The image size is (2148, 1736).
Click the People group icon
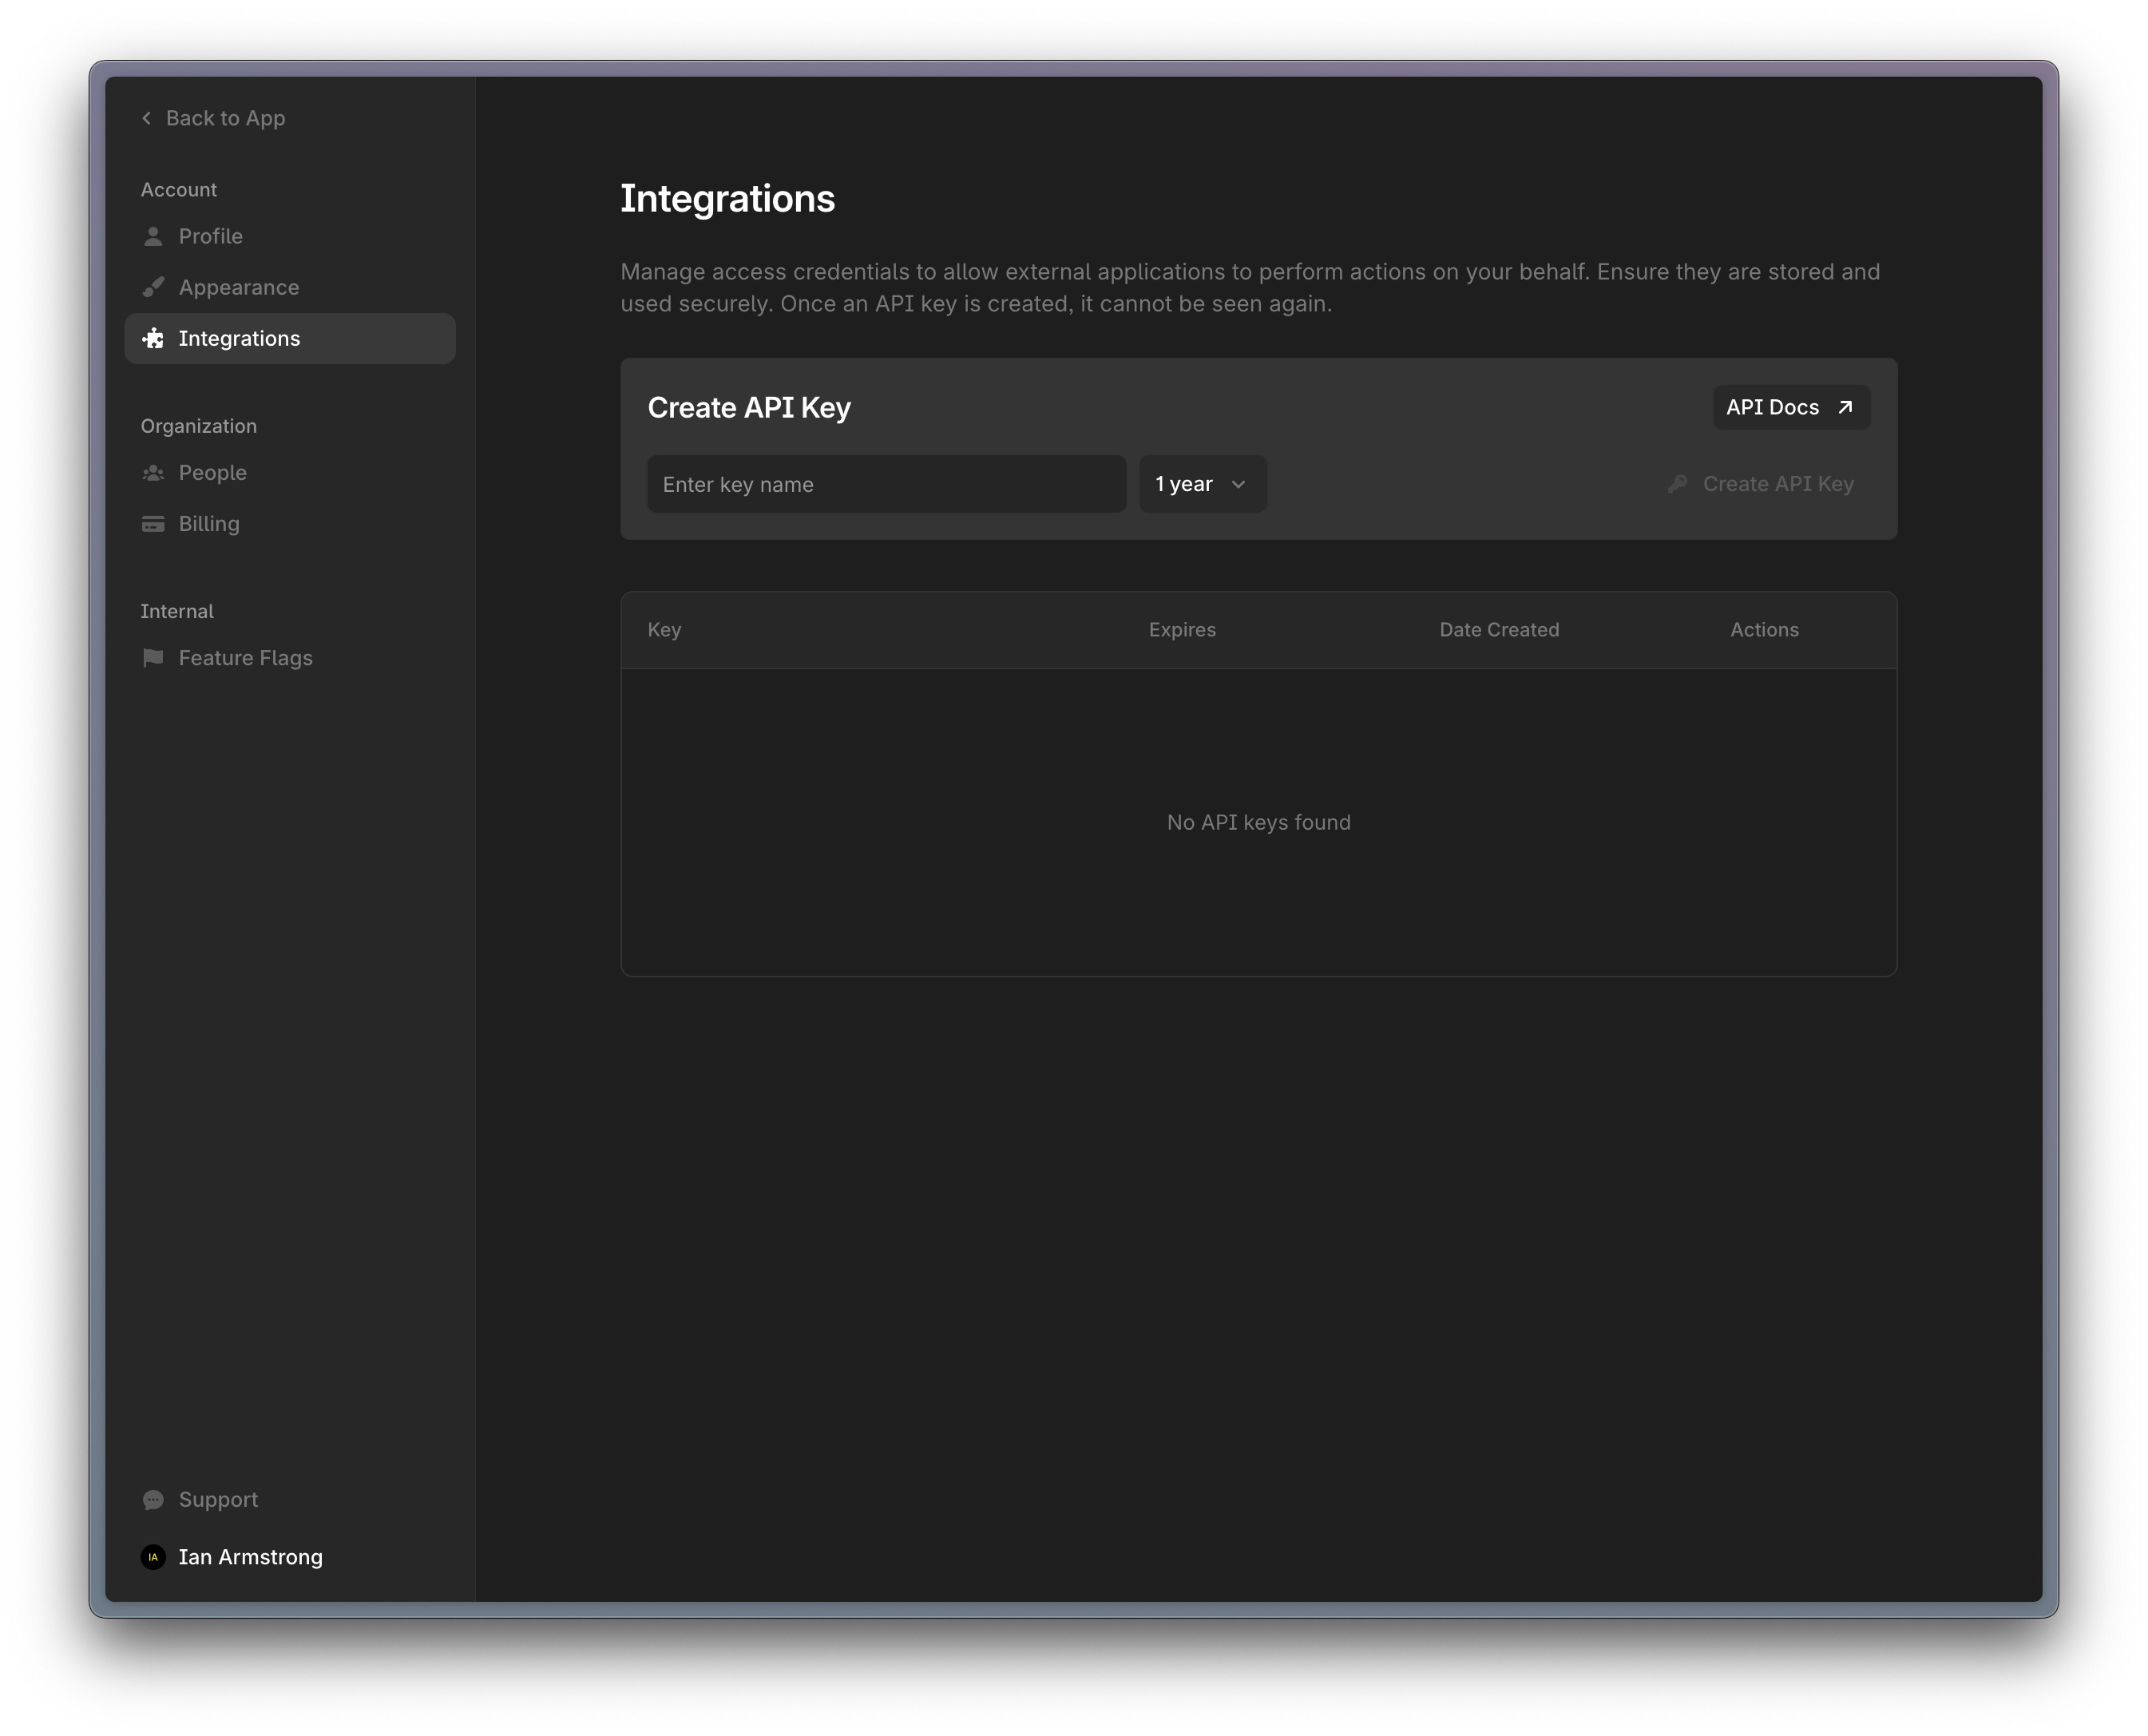coord(153,472)
